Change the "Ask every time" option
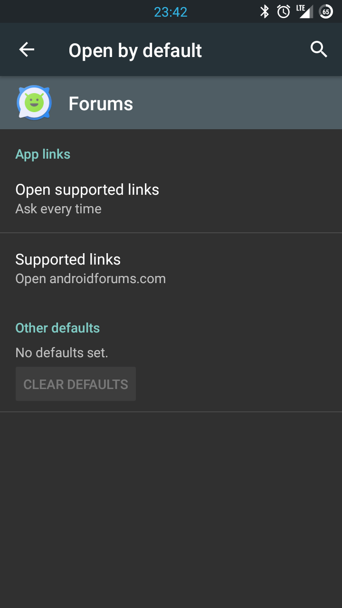This screenshot has width=342, height=608. [x=58, y=209]
